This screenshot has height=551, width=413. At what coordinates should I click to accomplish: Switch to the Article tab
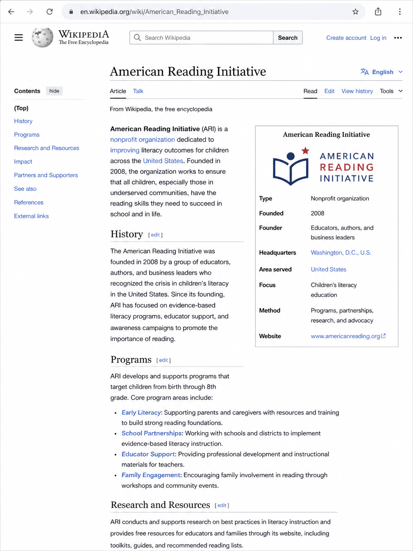click(118, 91)
